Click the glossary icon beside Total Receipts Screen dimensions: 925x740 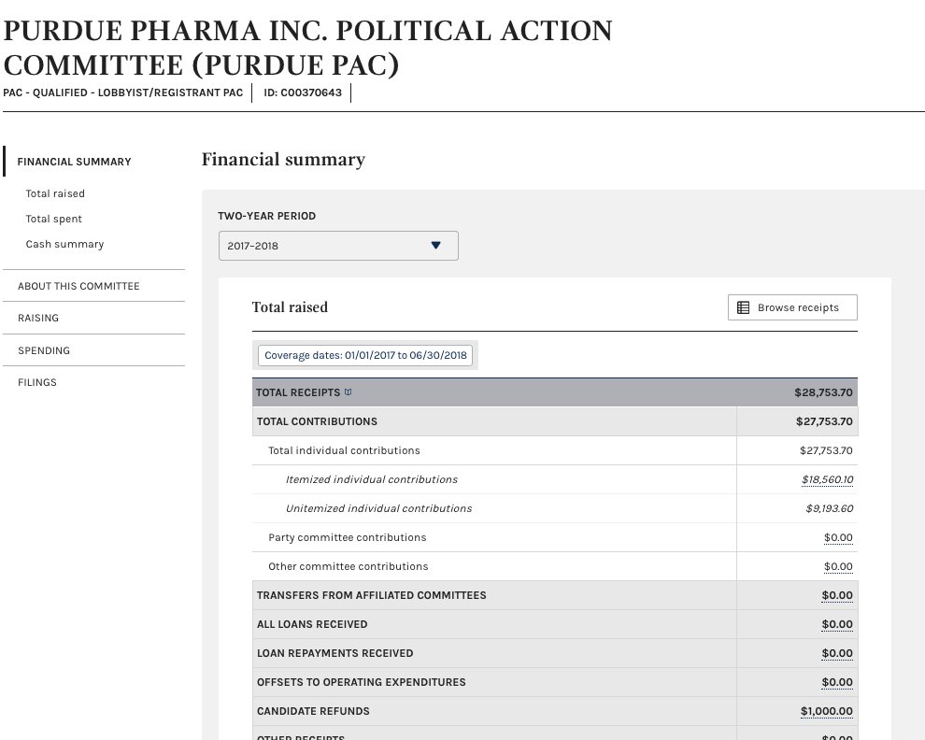[349, 391]
